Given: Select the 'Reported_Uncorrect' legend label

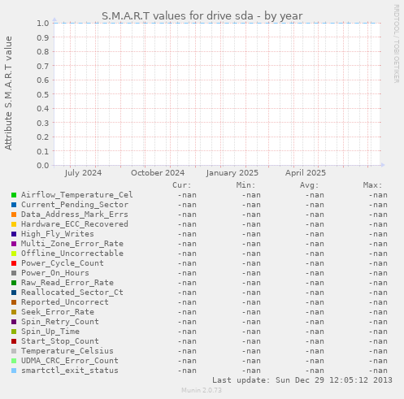Looking at the screenshot, I should (65, 302).
